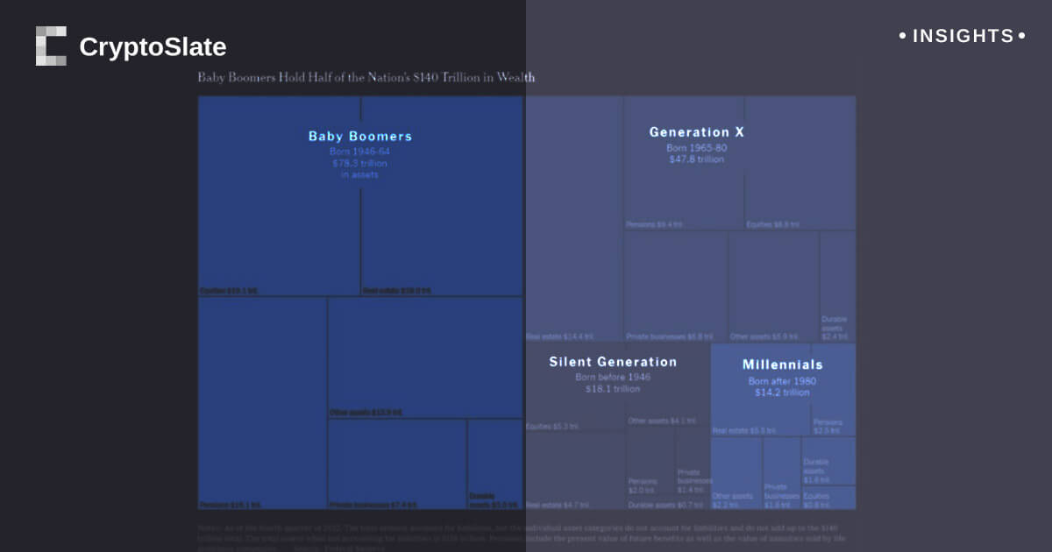Click the Generation X heading
This screenshot has width=1052, height=552.
click(x=696, y=132)
